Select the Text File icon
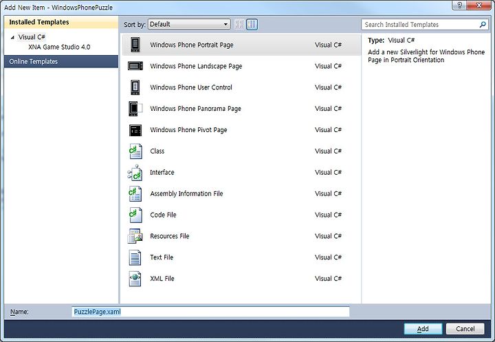Screen dimensions: 495x342 [135, 257]
